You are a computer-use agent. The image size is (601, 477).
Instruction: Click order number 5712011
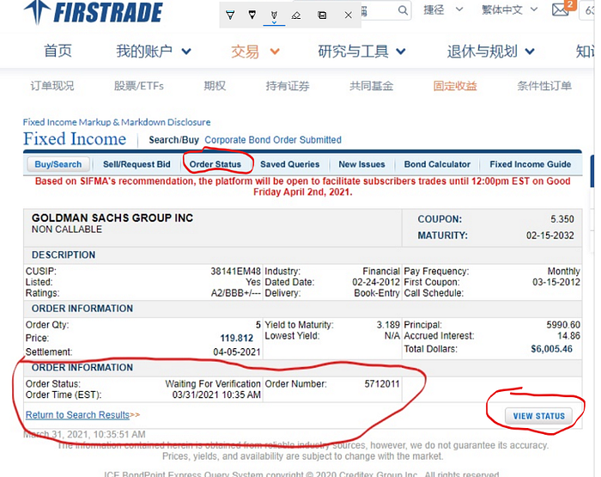pos(382,384)
